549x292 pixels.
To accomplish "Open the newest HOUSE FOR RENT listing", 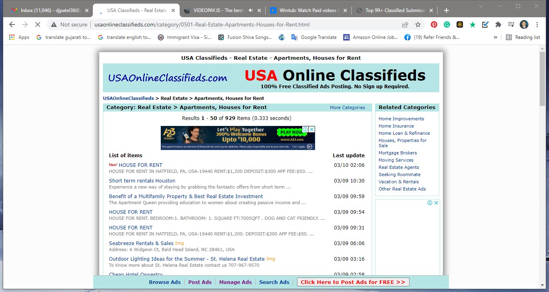I will 141,165.
